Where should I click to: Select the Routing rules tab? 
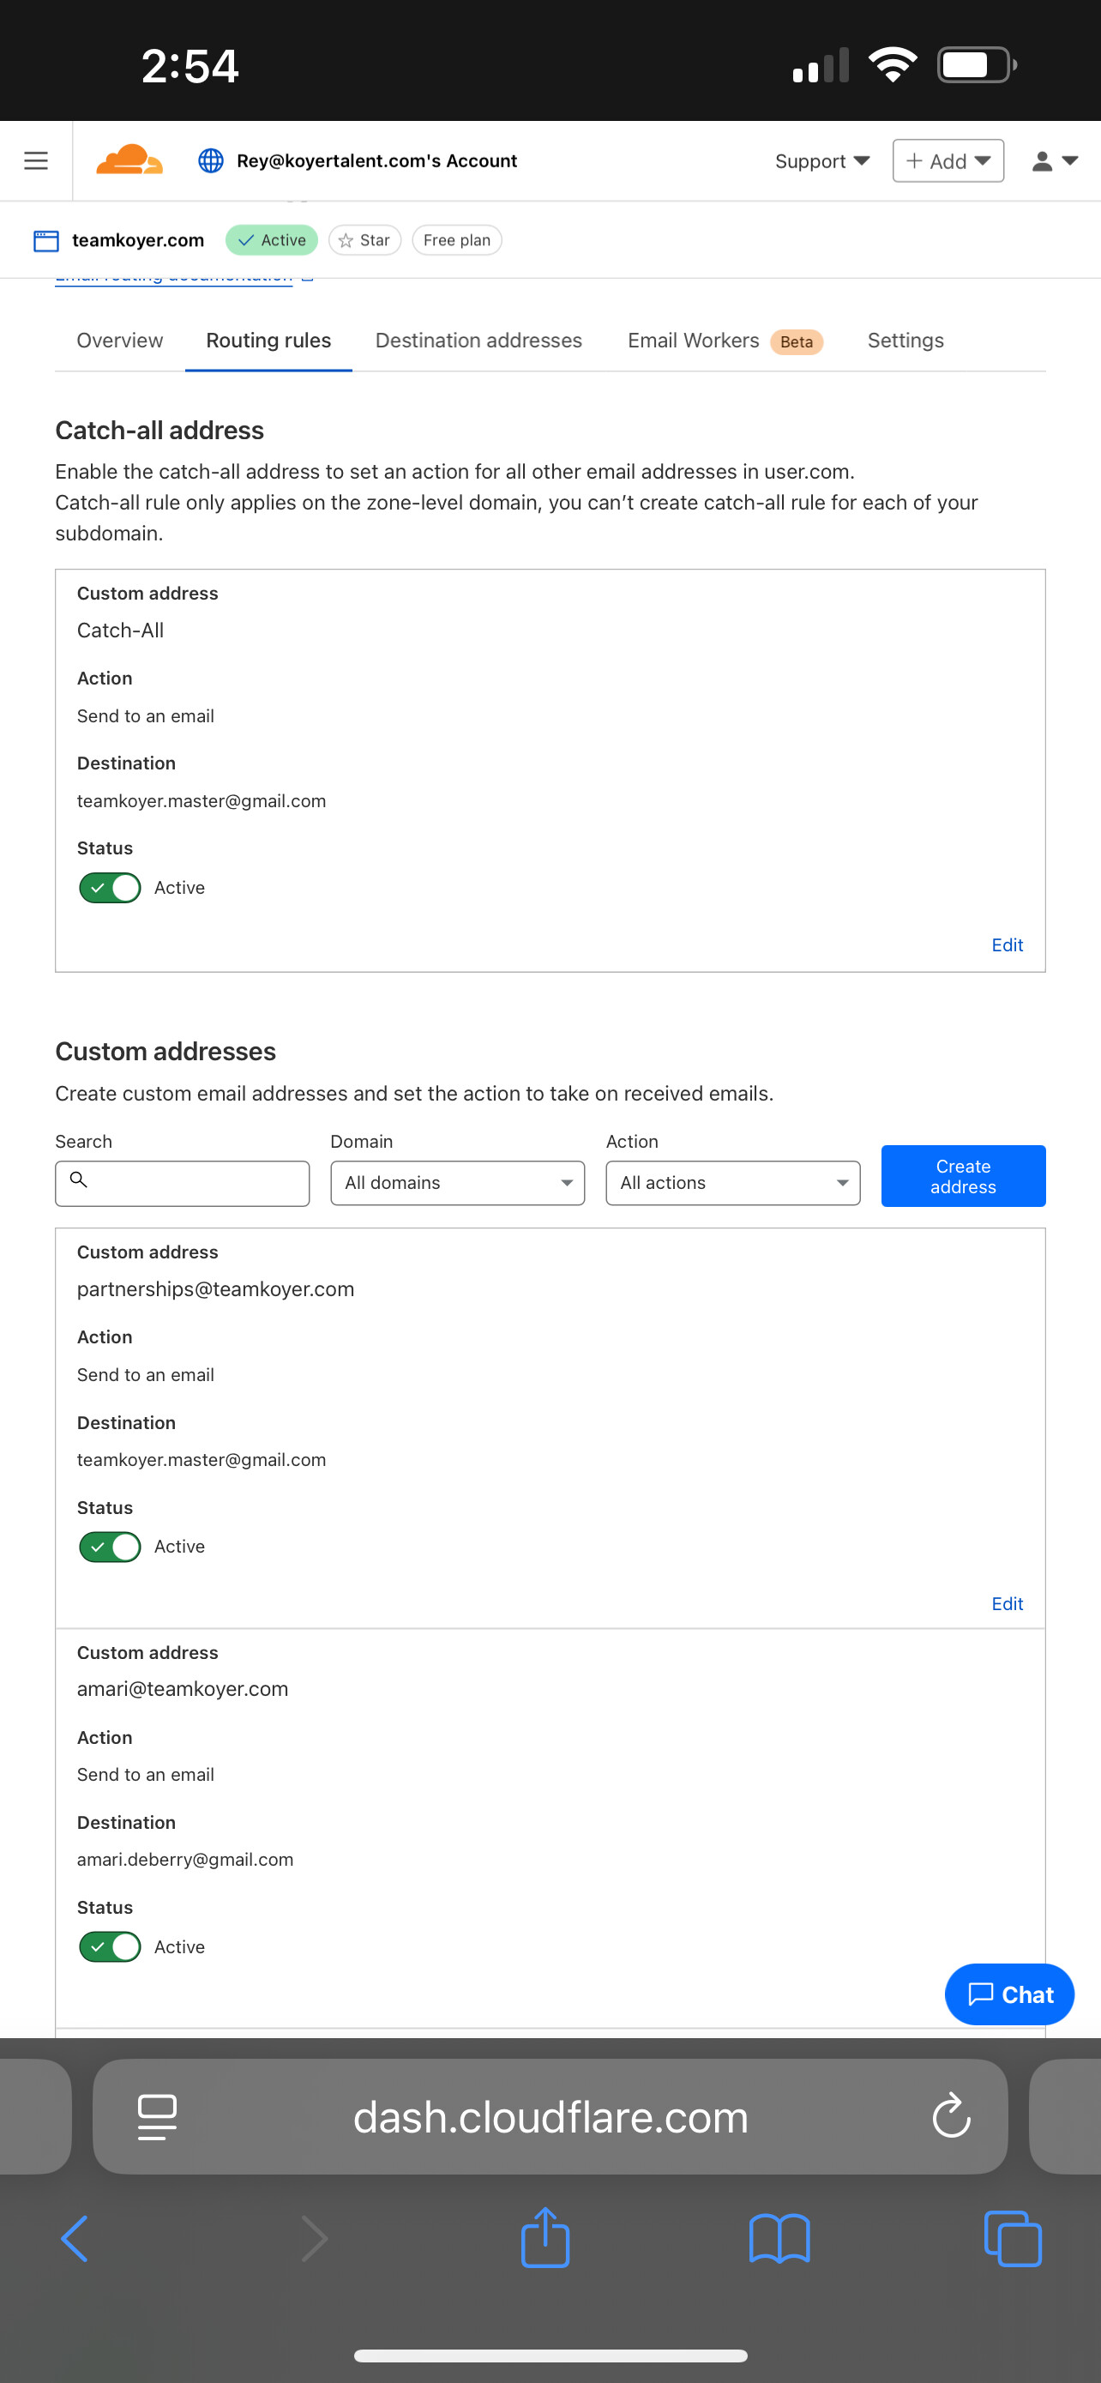click(x=268, y=341)
